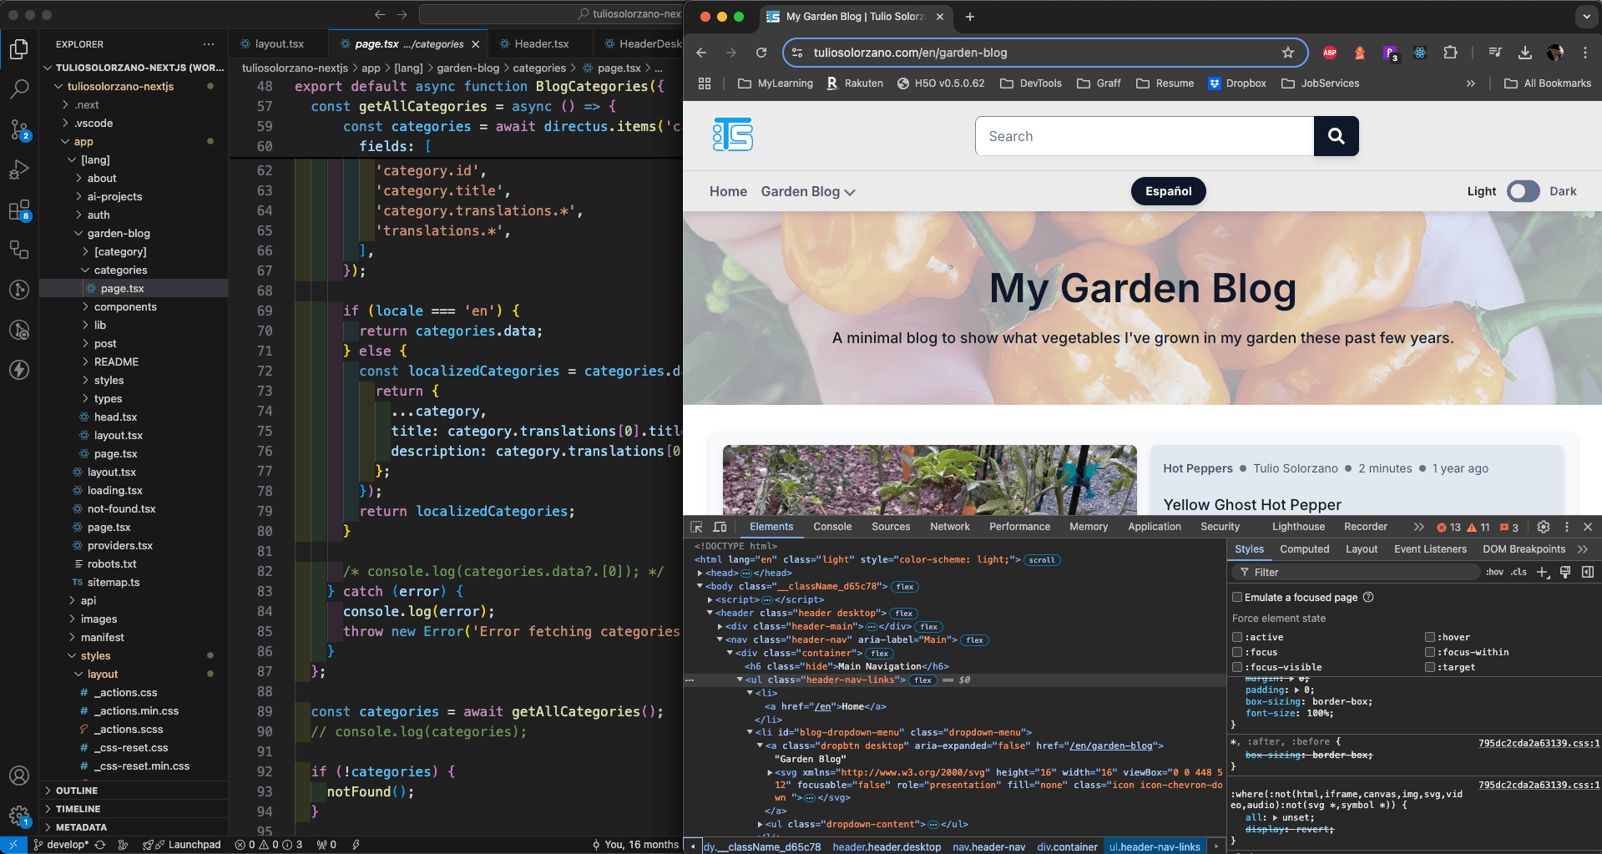
Task: Open the Extensions view icon
Action: click(19, 210)
